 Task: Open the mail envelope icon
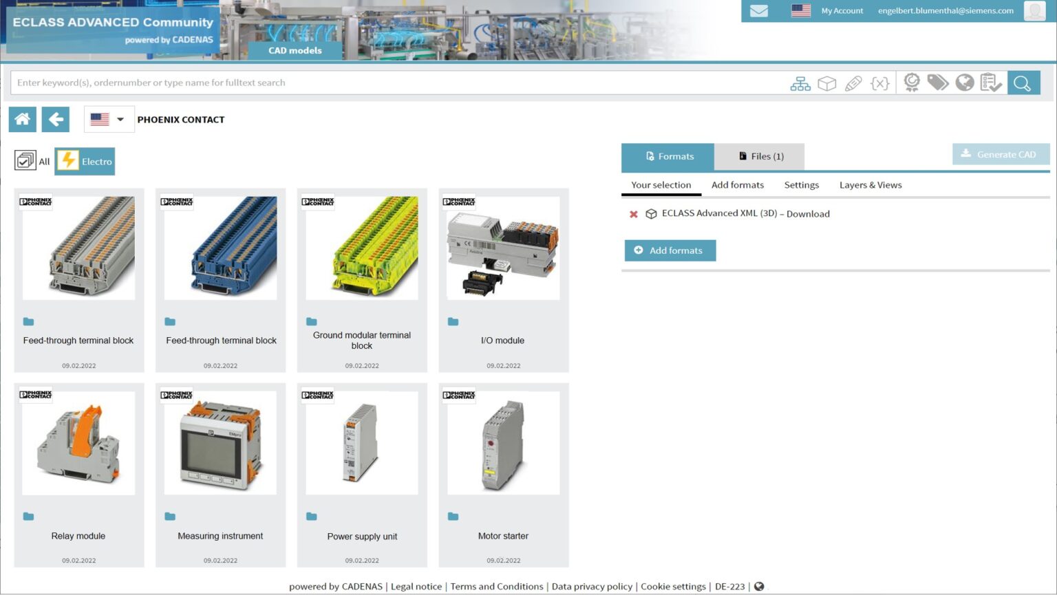758,11
